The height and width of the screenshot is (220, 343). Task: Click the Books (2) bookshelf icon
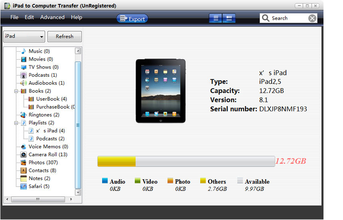click(x=24, y=91)
